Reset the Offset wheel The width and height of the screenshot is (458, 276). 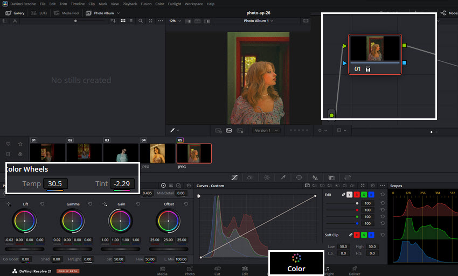tap(186, 204)
